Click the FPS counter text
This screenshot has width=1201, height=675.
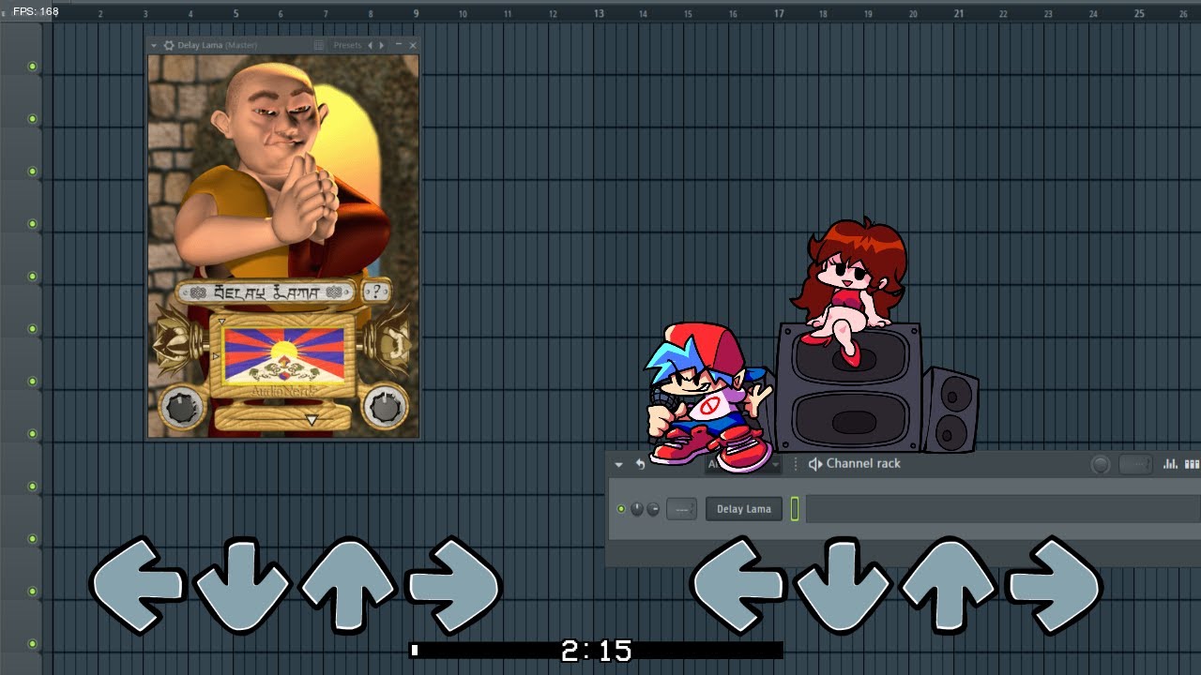pyautogui.click(x=36, y=11)
